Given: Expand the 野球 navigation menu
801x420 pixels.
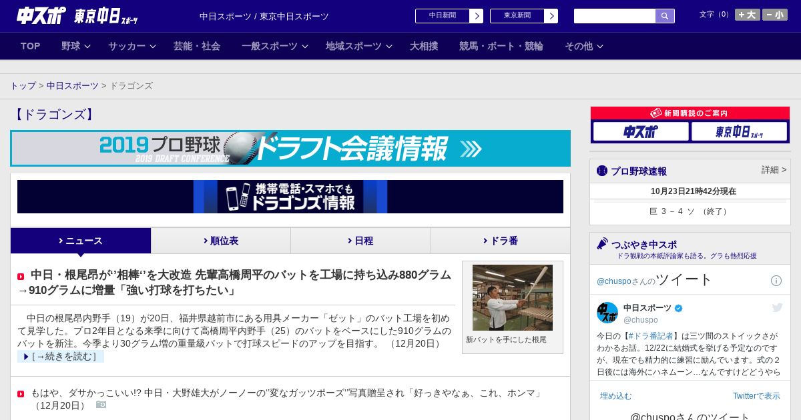Looking at the screenshot, I should click(x=75, y=46).
